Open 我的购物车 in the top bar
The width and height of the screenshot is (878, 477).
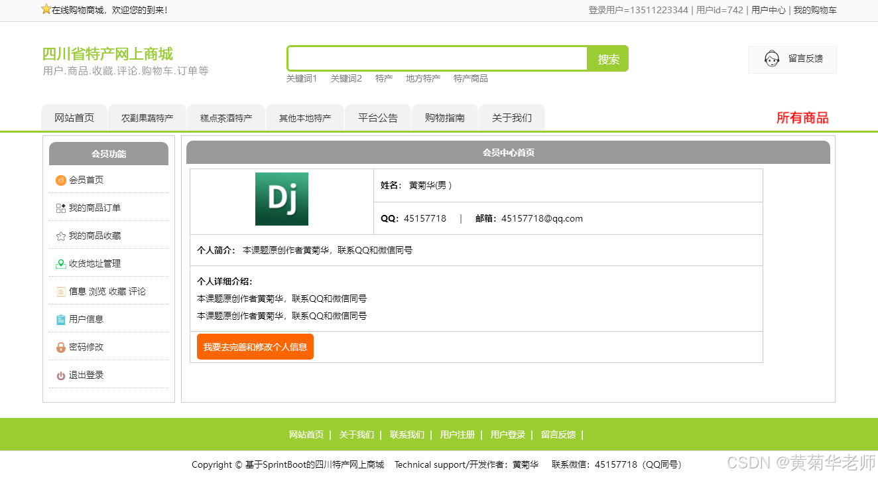click(x=815, y=10)
